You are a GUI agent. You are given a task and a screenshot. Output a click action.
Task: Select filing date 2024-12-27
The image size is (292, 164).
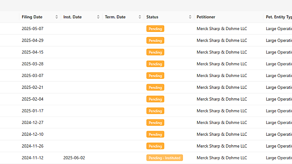tap(32, 123)
